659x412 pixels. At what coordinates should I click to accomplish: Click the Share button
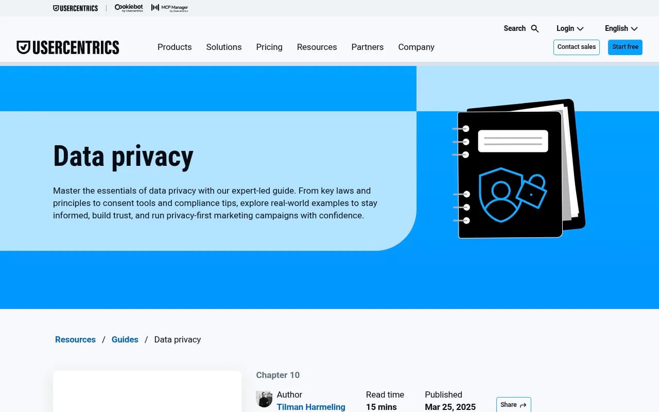tap(513, 405)
